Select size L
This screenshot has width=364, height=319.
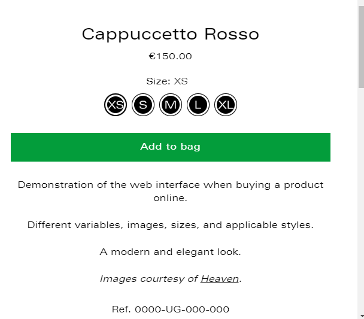point(198,105)
